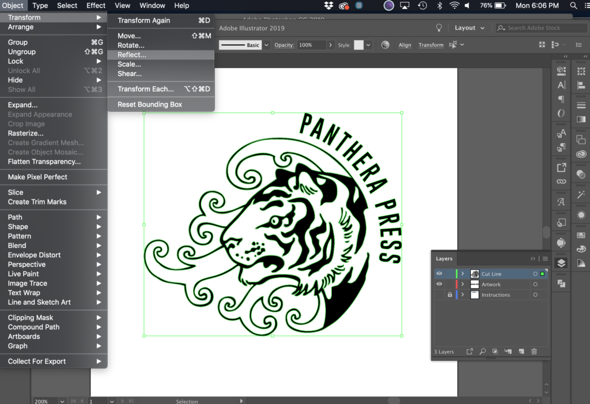This screenshot has width=590, height=404.
Task: Open the graphic Style dropdown arrow
Action: pos(368,45)
